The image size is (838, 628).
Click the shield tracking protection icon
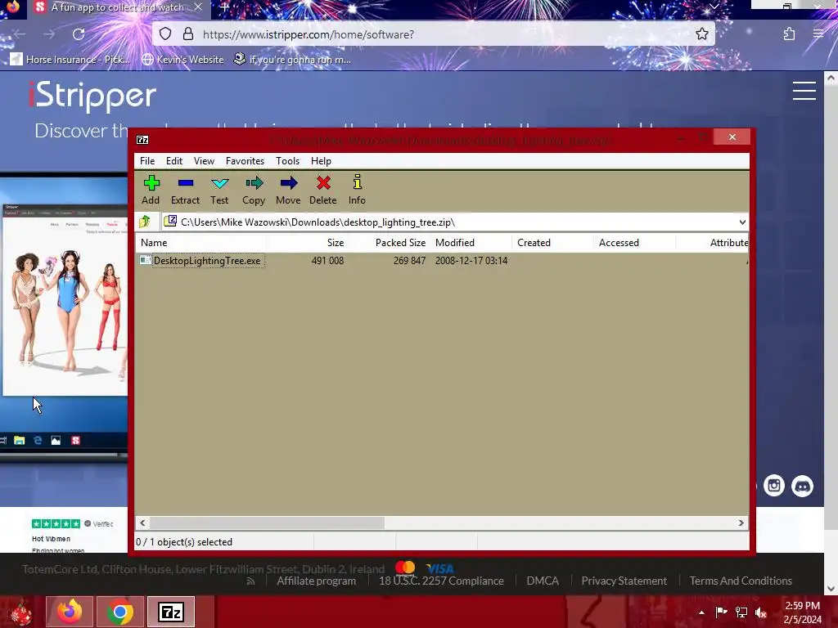coord(165,34)
